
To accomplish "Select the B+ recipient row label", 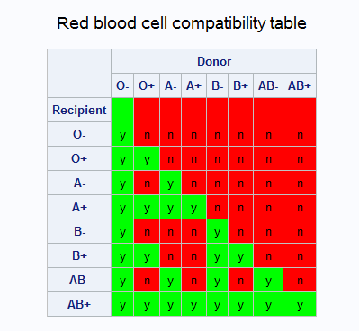I will [x=79, y=255].
